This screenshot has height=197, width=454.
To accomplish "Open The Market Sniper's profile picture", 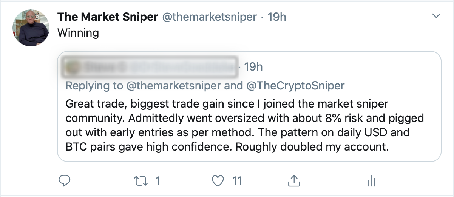I will tap(31, 28).
